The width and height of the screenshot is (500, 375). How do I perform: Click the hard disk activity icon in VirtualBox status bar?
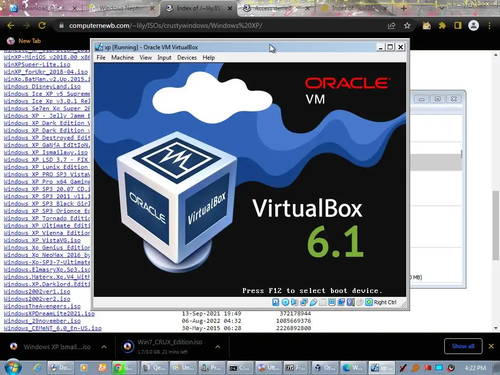pos(276,302)
